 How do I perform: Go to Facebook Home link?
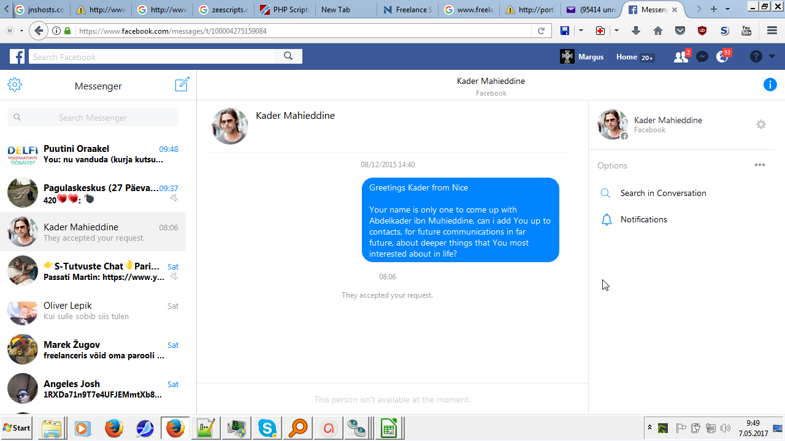pos(627,57)
